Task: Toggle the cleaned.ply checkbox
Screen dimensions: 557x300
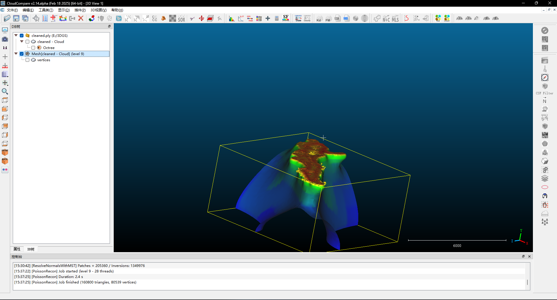Action: pos(22,35)
